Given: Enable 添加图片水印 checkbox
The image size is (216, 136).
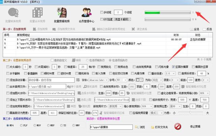Looking at the screenshot, I should click(x=8, y=93).
